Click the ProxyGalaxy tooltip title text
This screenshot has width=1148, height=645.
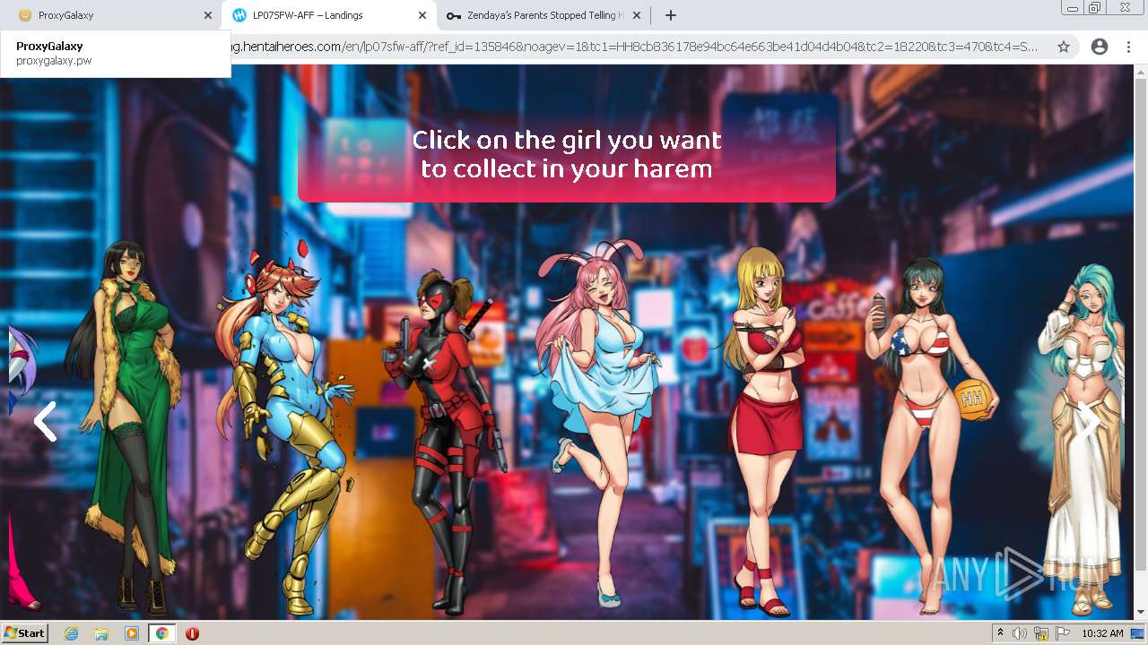coord(49,46)
